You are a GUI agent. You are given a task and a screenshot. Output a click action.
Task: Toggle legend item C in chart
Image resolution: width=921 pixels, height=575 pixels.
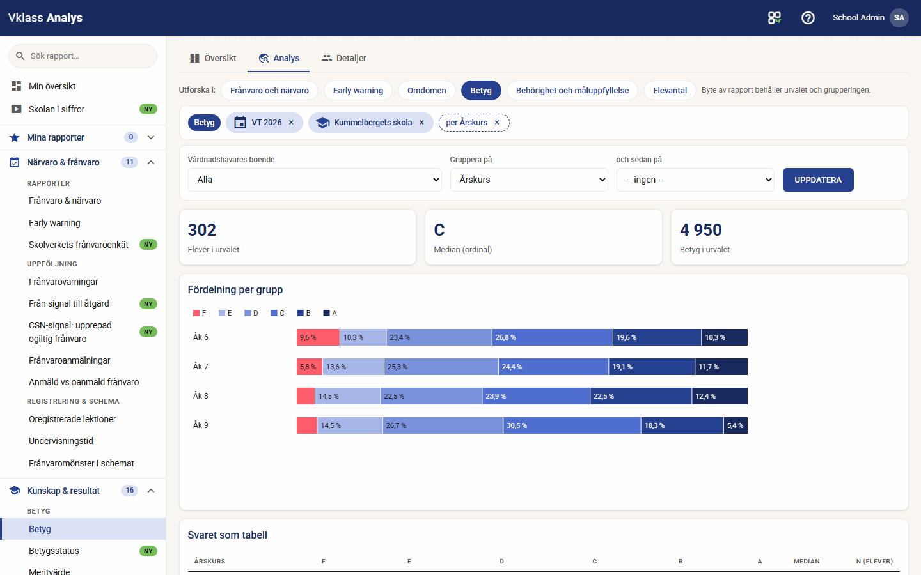[278, 313]
